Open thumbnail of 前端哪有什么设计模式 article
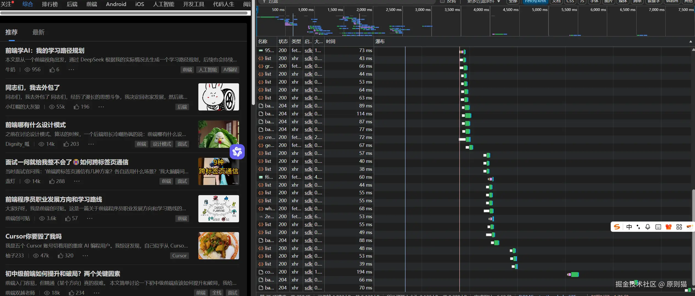This screenshot has width=695, height=296. click(218, 134)
